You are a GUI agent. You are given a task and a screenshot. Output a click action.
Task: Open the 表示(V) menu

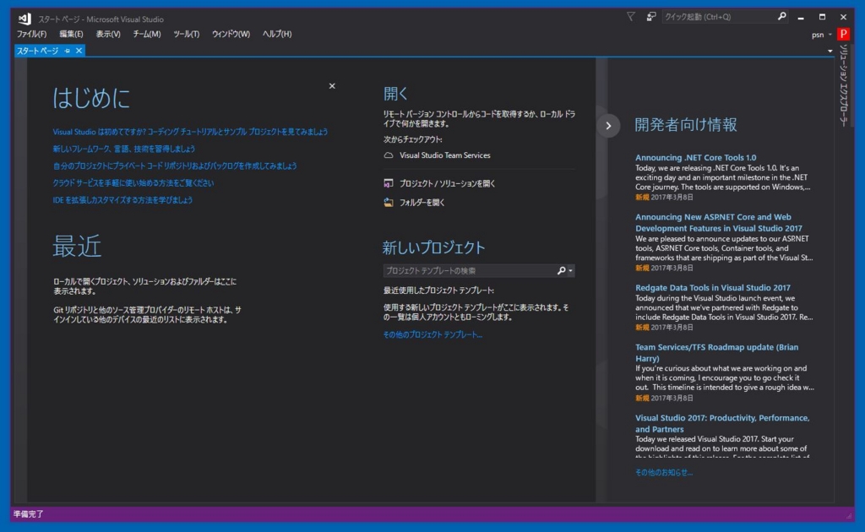[108, 34]
